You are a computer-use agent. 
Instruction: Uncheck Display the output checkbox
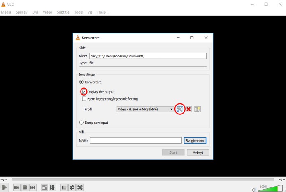tap(84, 92)
